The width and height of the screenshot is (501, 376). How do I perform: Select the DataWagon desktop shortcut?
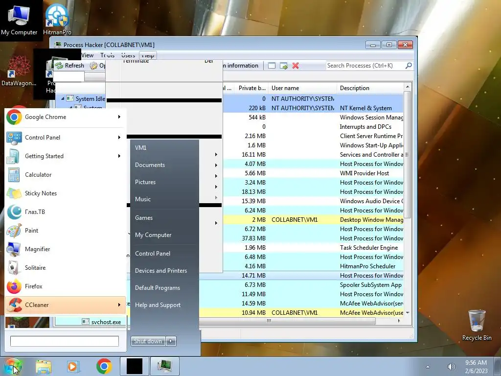19,71
